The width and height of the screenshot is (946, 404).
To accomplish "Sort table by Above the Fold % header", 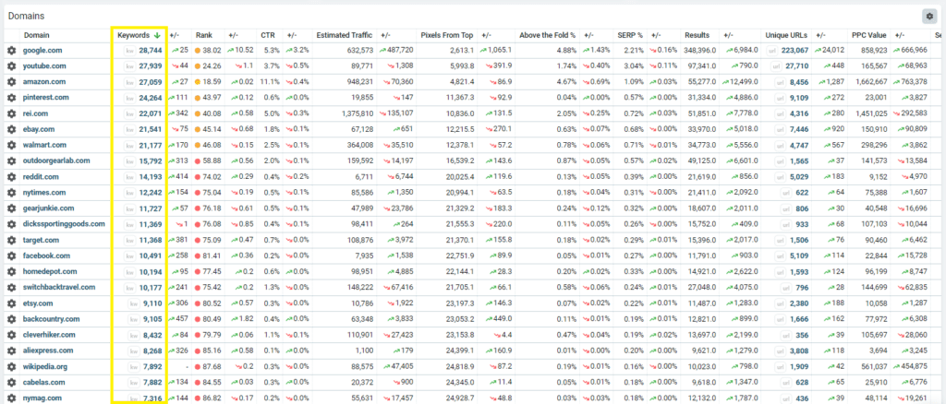I will 547,36.
